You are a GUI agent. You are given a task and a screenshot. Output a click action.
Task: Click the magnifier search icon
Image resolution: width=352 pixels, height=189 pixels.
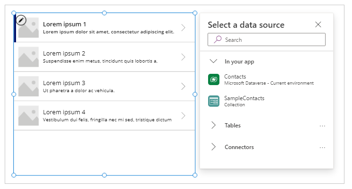[x=218, y=40]
